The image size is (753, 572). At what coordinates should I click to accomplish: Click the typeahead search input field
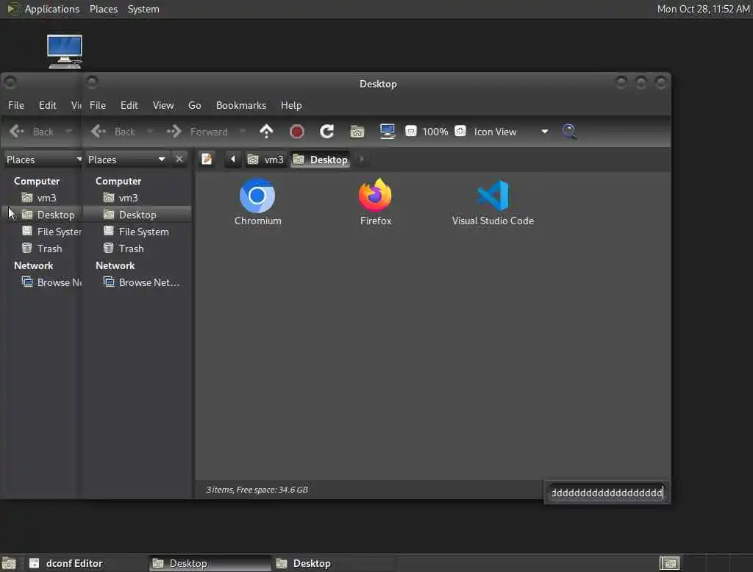[607, 493]
